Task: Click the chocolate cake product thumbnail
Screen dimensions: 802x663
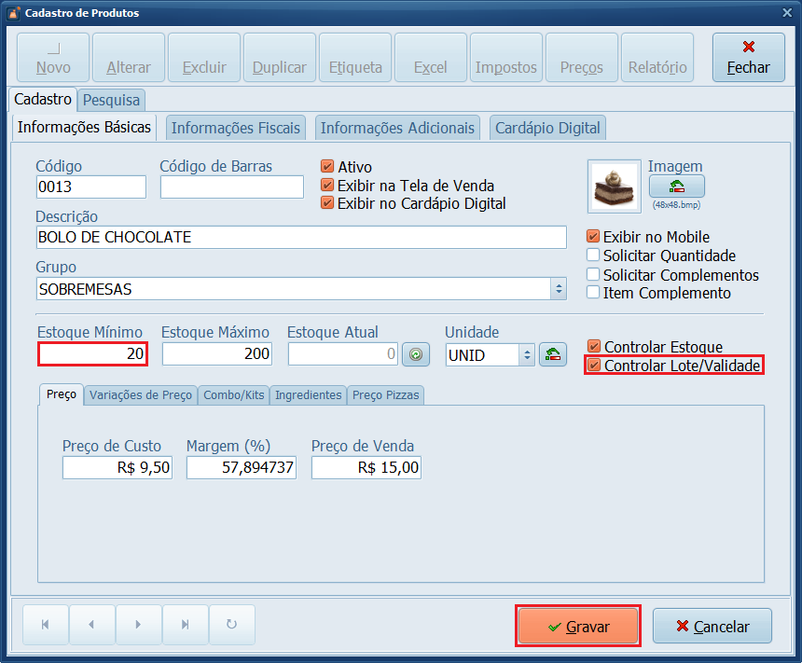Action: click(614, 186)
